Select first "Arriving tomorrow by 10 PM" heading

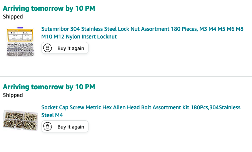tap(49, 8)
